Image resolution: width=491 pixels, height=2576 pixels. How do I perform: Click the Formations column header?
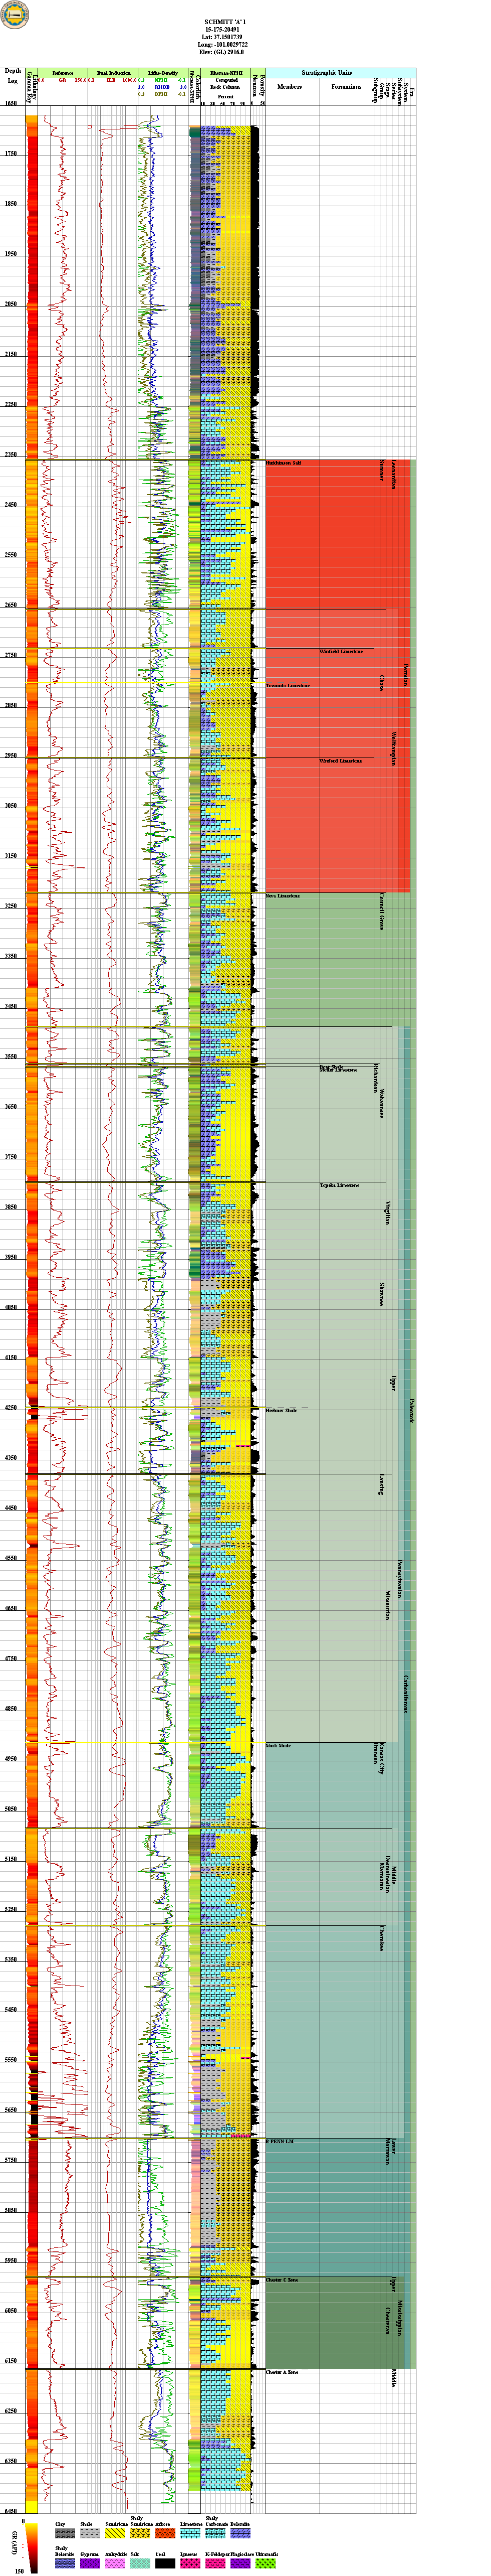[x=346, y=86]
